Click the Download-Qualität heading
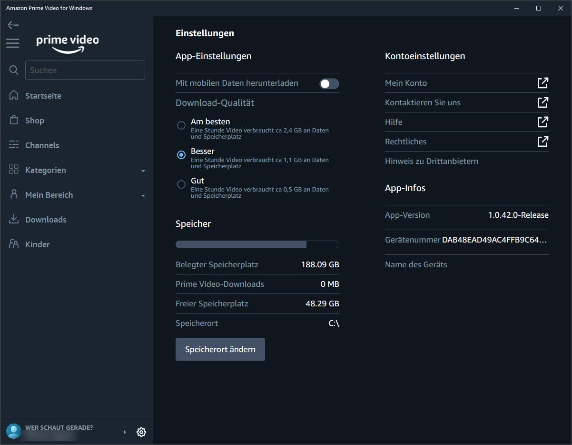Viewport: 572px width, 445px height. [215, 102]
